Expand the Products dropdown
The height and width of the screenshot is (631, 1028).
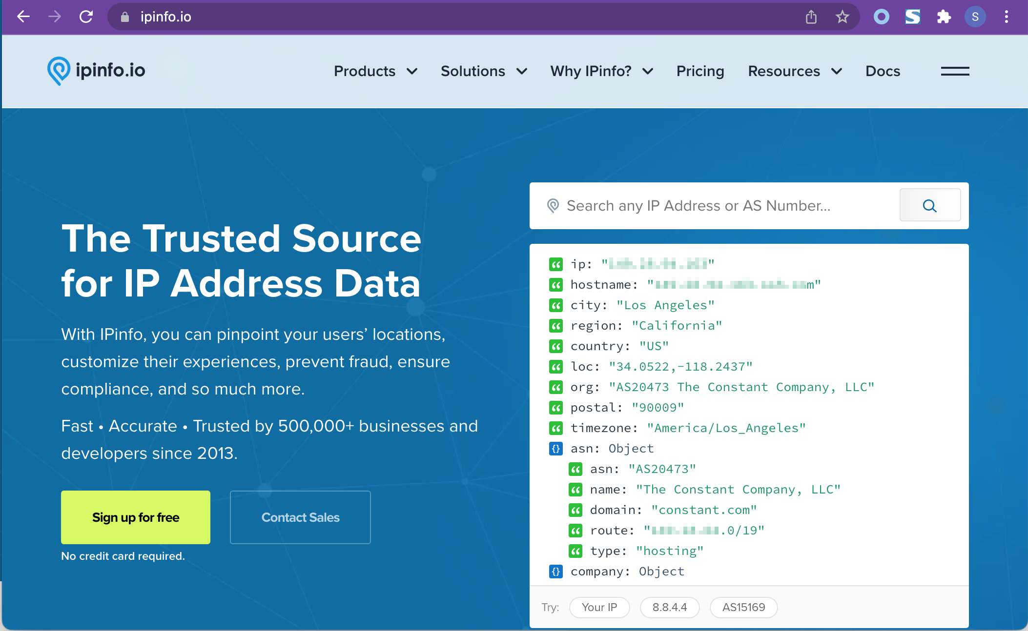tap(375, 71)
